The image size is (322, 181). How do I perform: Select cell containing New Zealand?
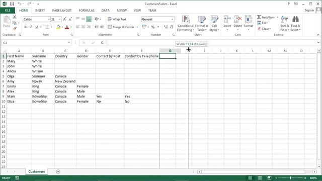65,81
